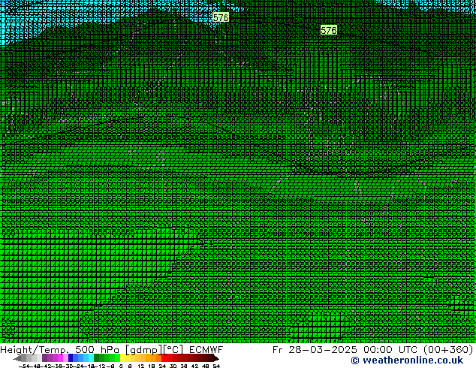The height and width of the screenshot is (368, 476).
Task: Pick the yellow swatch in the temperature legend
Action: tap(122, 357)
